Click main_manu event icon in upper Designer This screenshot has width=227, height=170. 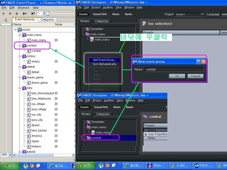click(93, 40)
